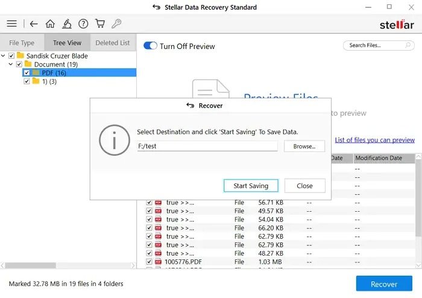The image size is (422, 298).
Task: Click PDF icon of 66.20 KB file
Action: coord(158,228)
